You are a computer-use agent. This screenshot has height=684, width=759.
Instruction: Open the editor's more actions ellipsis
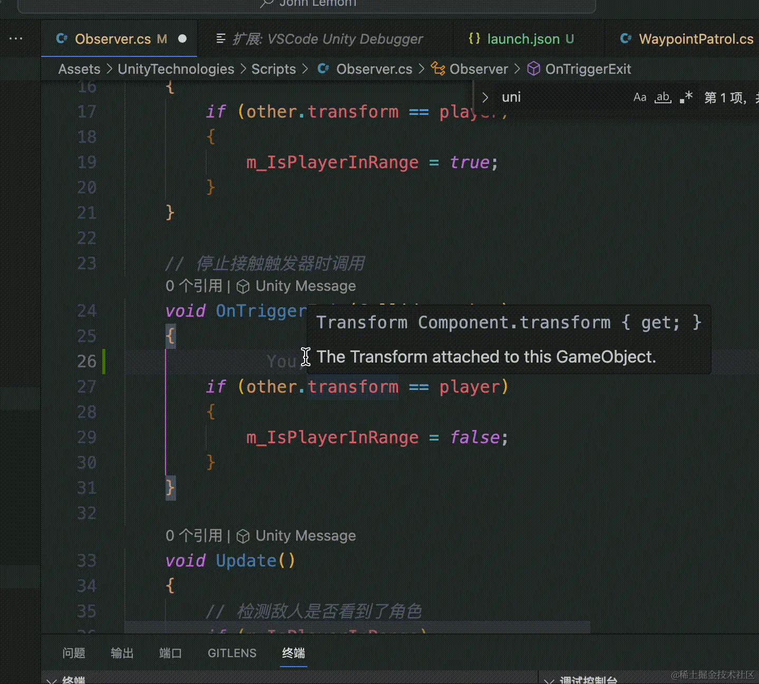tap(16, 38)
